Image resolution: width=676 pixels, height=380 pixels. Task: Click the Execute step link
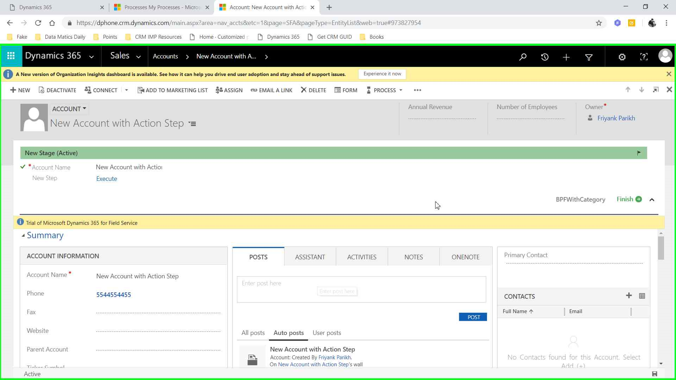tap(107, 179)
